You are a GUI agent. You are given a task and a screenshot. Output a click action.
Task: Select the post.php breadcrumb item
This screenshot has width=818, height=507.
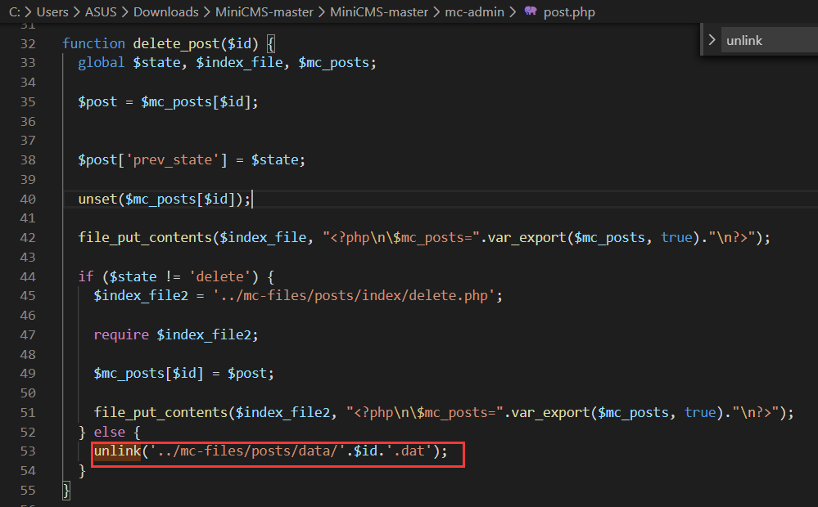click(x=569, y=12)
